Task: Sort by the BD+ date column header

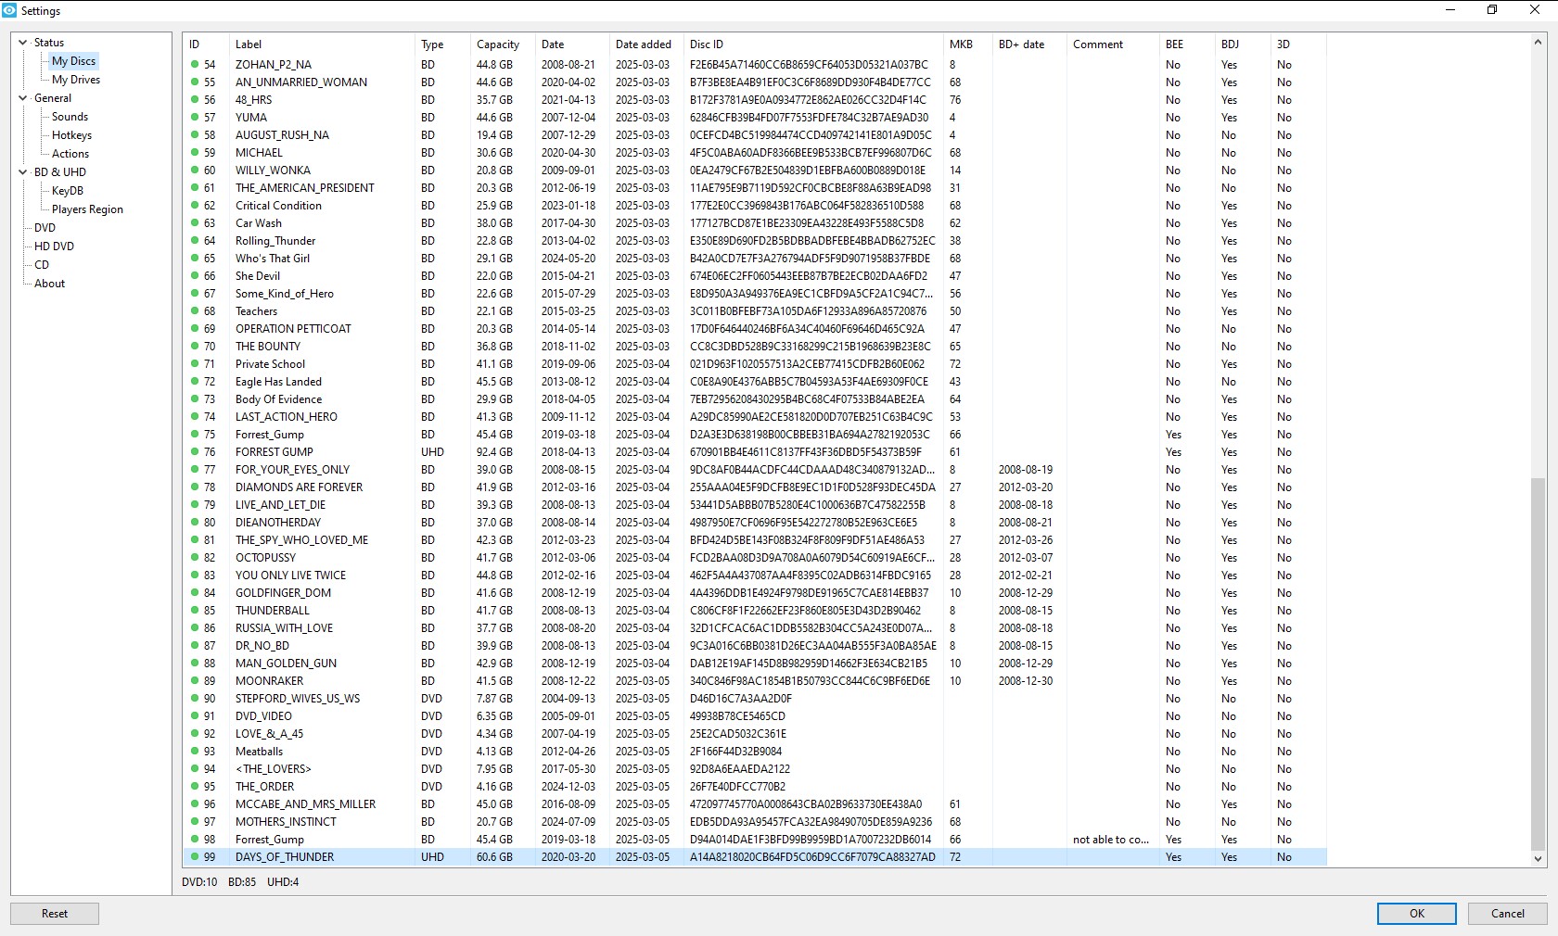Action: (x=1029, y=44)
